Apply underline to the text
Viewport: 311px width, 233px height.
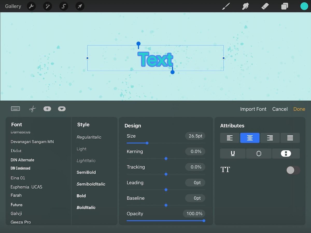pos(232,153)
